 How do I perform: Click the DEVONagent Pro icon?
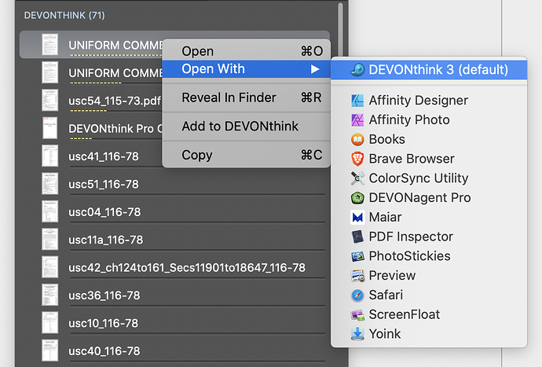pyautogui.click(x=357, y=198)
